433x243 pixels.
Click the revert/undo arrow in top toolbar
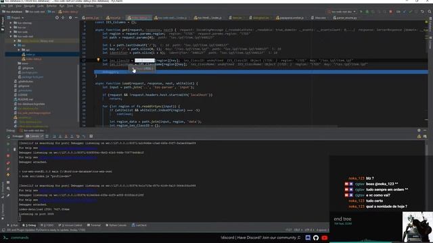422,11
